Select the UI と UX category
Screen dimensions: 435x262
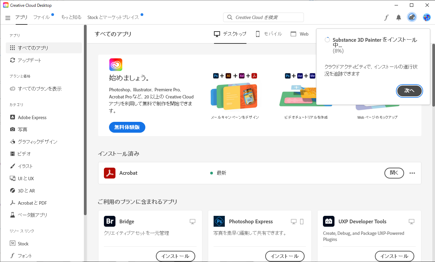(x=28, y=178)
